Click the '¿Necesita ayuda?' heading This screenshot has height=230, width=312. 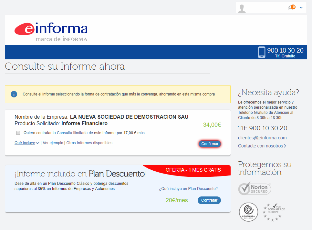tap(268, 93)
